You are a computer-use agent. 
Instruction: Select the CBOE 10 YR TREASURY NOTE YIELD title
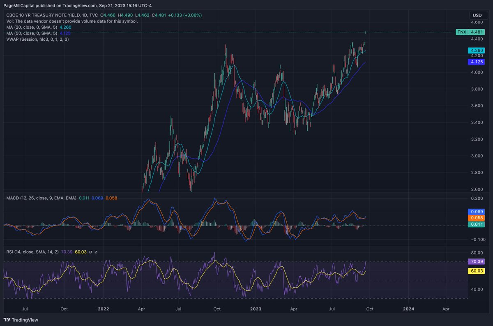(x=43, y=15)
